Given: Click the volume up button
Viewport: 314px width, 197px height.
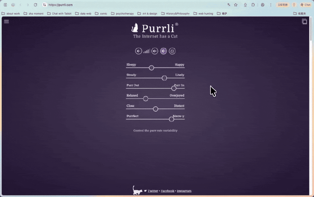Looking at the screenshot, I should [x=155, y=51].
